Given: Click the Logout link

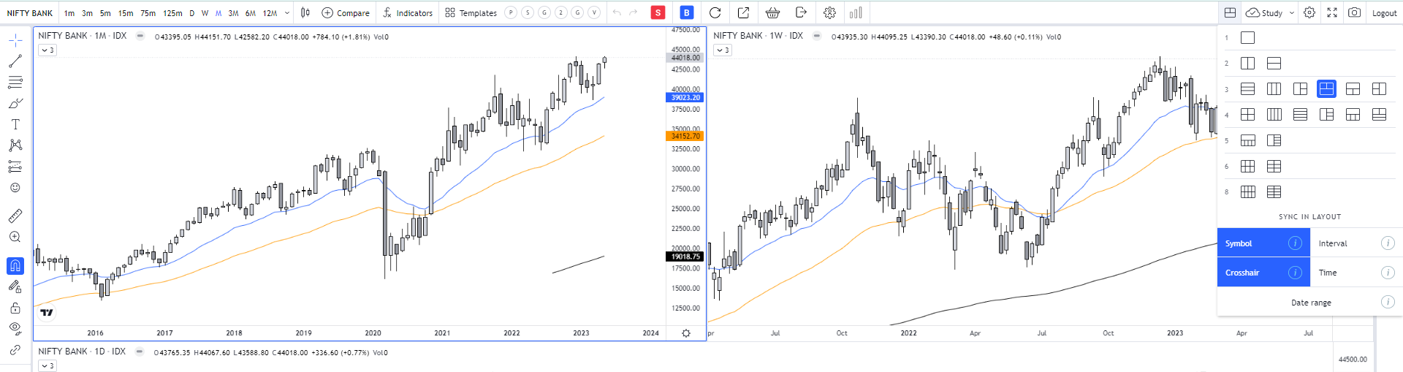Looking at the screenshot, I should click(x=1384, y=13).
